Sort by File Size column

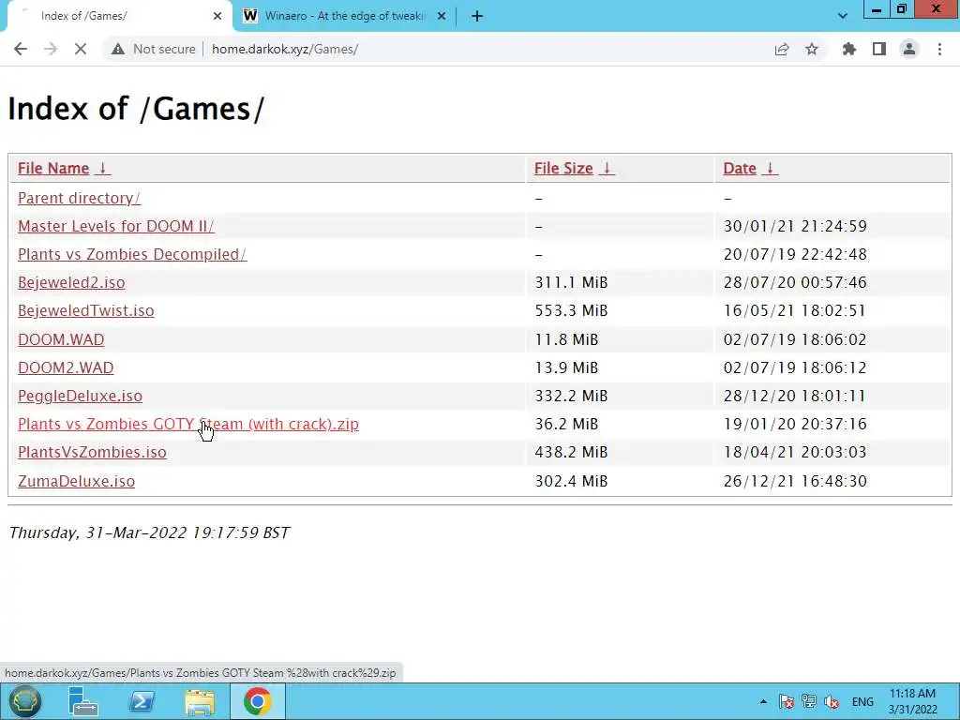coord(574,169)
